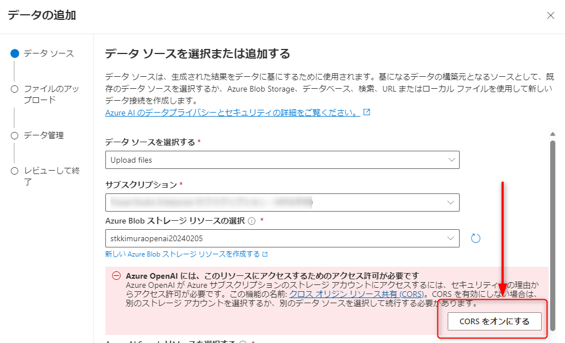Open the クロス オリジン リソース共有 (CORS) link
The image size is (565, 343).
pos(357,294)
